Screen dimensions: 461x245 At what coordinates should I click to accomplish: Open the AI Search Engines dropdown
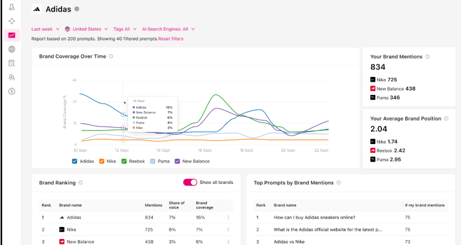(168, 29)
